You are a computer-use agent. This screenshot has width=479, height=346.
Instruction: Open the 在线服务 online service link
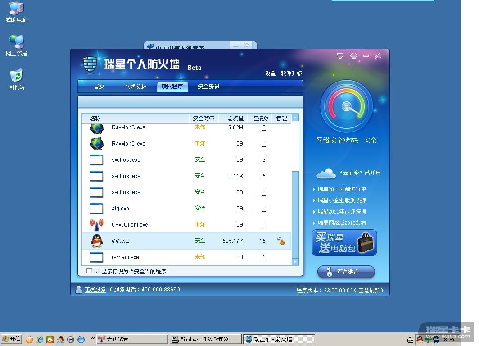(x=95, y=289)
